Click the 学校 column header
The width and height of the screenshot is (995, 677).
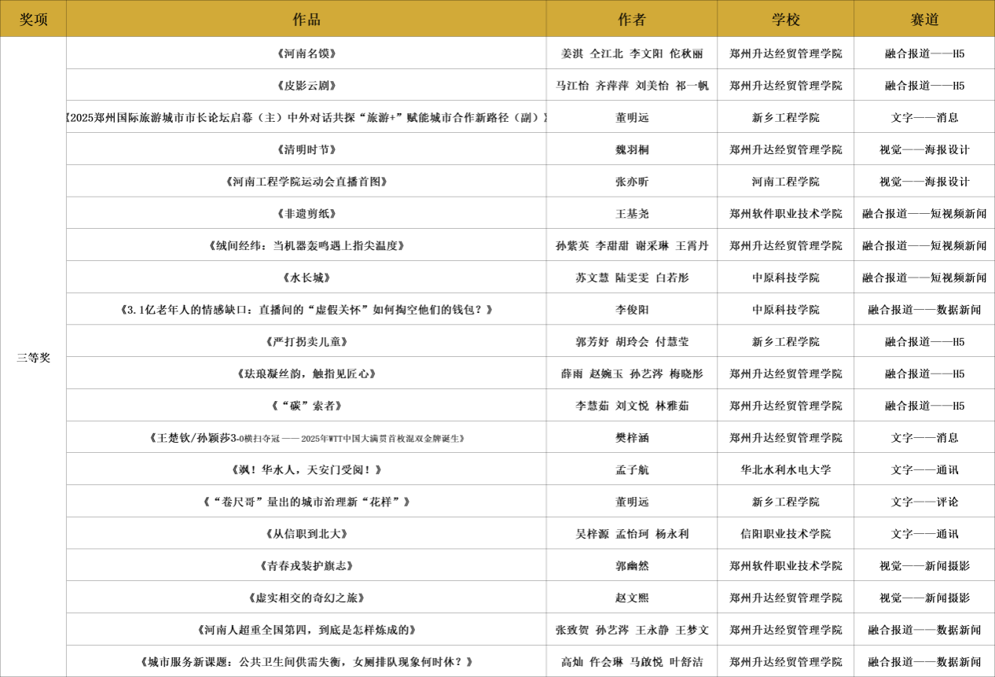click(785, 19)
